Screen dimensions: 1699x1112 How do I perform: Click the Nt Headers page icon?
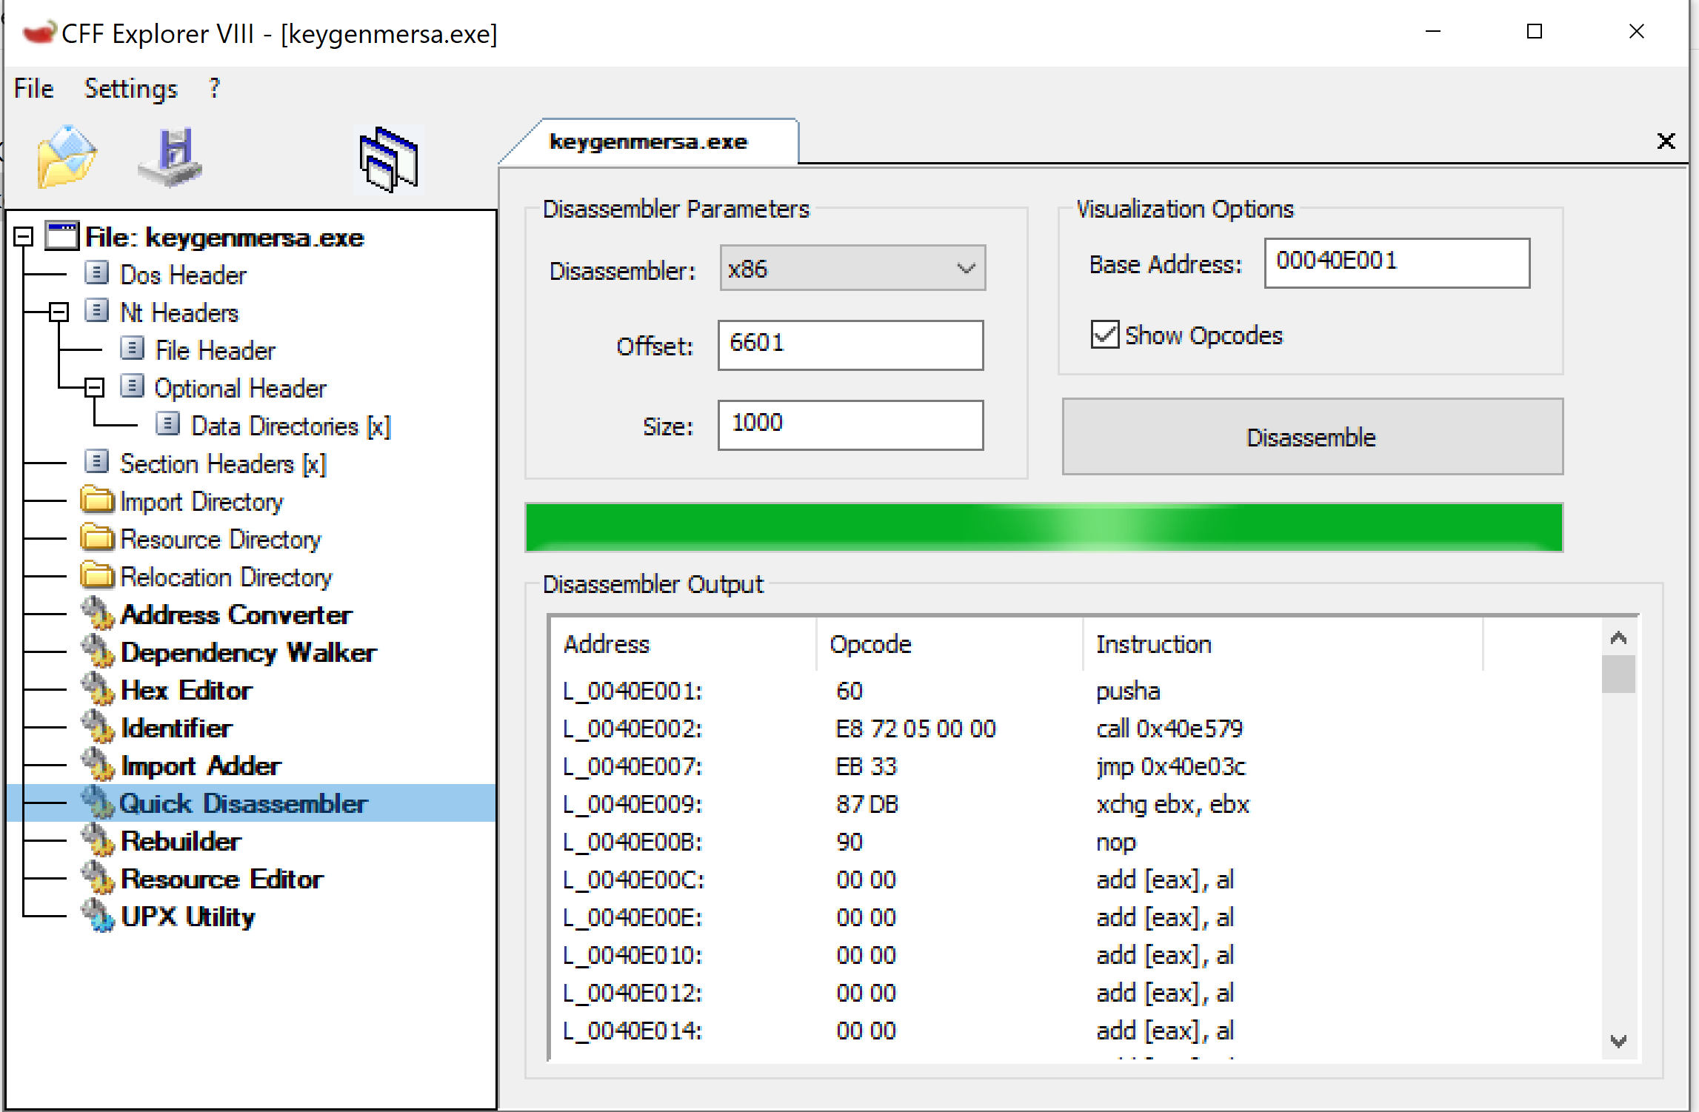(96, 311)
